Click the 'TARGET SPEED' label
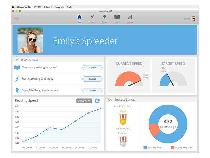The image size is (210, 158). (x=173, y=64)
